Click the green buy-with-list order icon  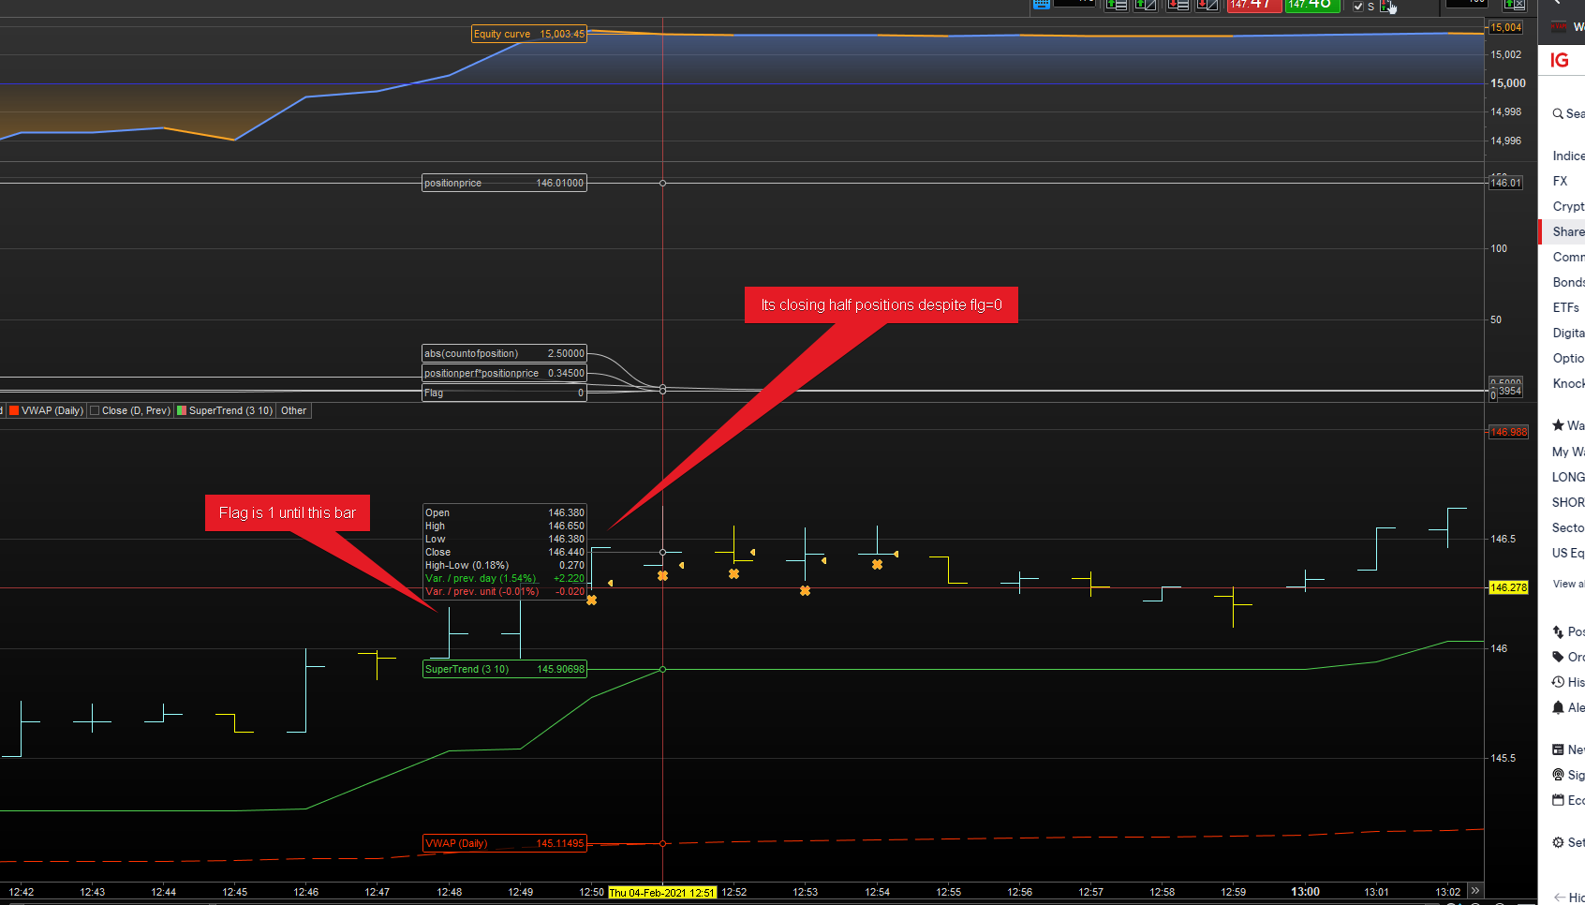coord(1116,5)
